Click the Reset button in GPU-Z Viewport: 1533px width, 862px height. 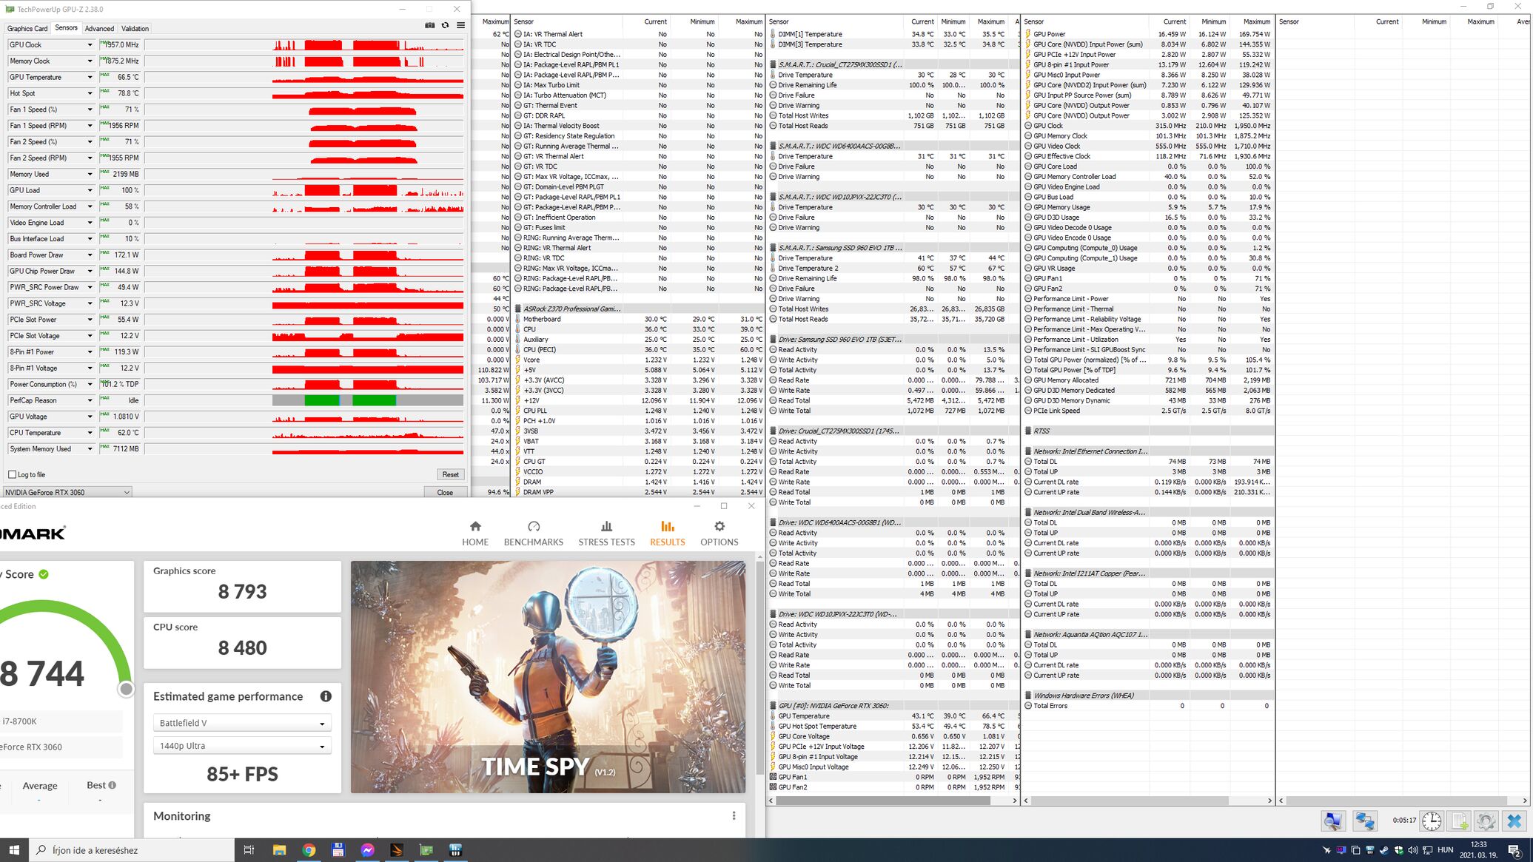tap(450, 474)
